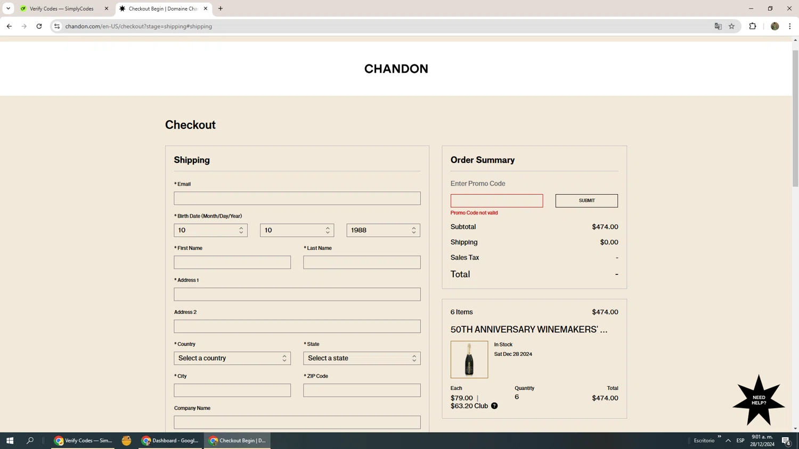Image resolution: width=799 pixels, height=449 pixels.
Task: Focus the Last Name field
Action: click(362, 262)
